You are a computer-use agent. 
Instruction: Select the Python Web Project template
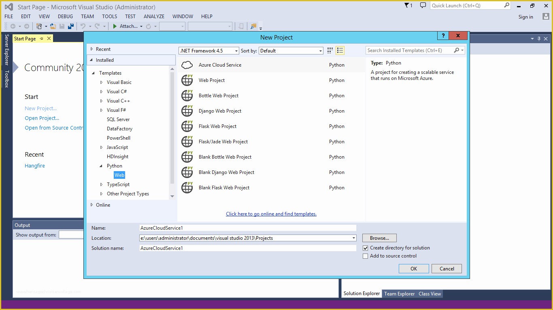coord(271,80)
